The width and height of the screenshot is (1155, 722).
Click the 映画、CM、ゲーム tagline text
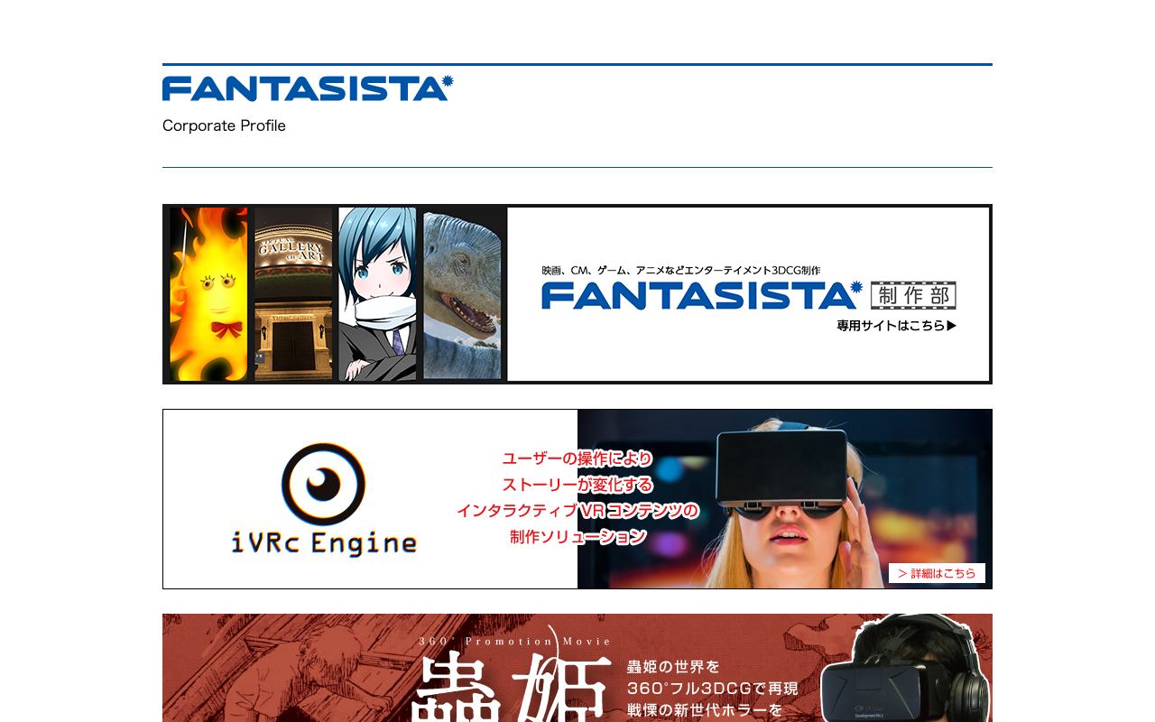coord(681,270)
